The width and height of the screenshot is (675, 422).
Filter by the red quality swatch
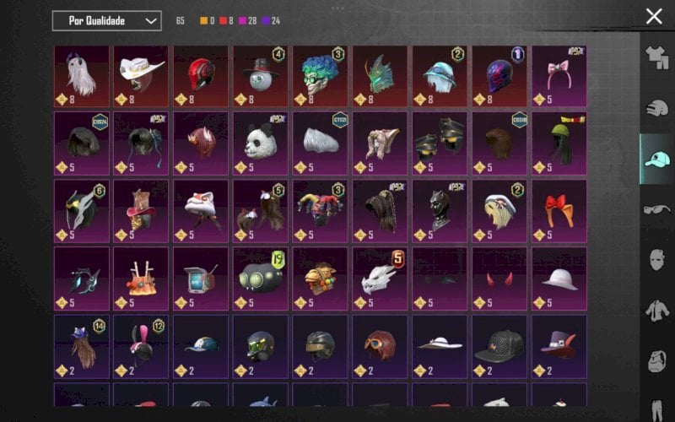223,20
